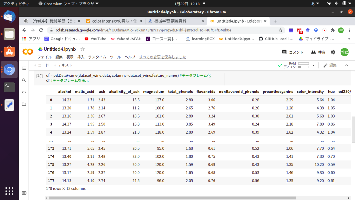
Task: Click すべての変更を保存しました link
Action: (x=163, y=57)
